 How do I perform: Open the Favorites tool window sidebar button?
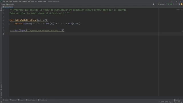coord(1,95)
